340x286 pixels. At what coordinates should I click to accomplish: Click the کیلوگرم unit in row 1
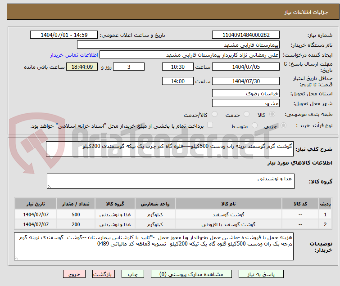coord(155,214)
